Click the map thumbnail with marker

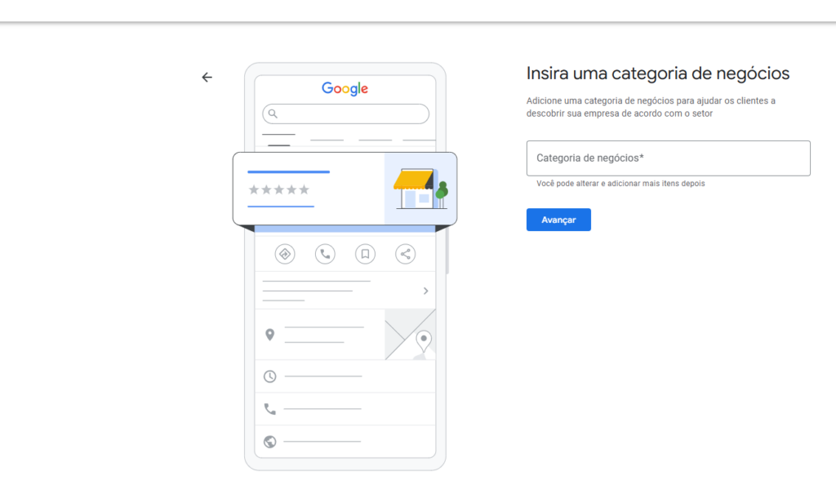point(410,334)
